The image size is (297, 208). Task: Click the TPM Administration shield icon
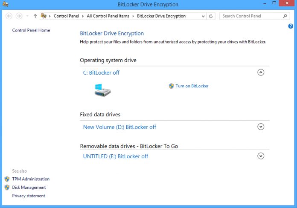(7, 179)
